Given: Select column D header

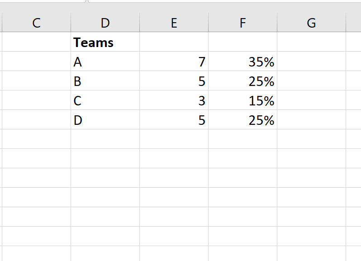Looking at the screenshot, I should pos(105,23).
